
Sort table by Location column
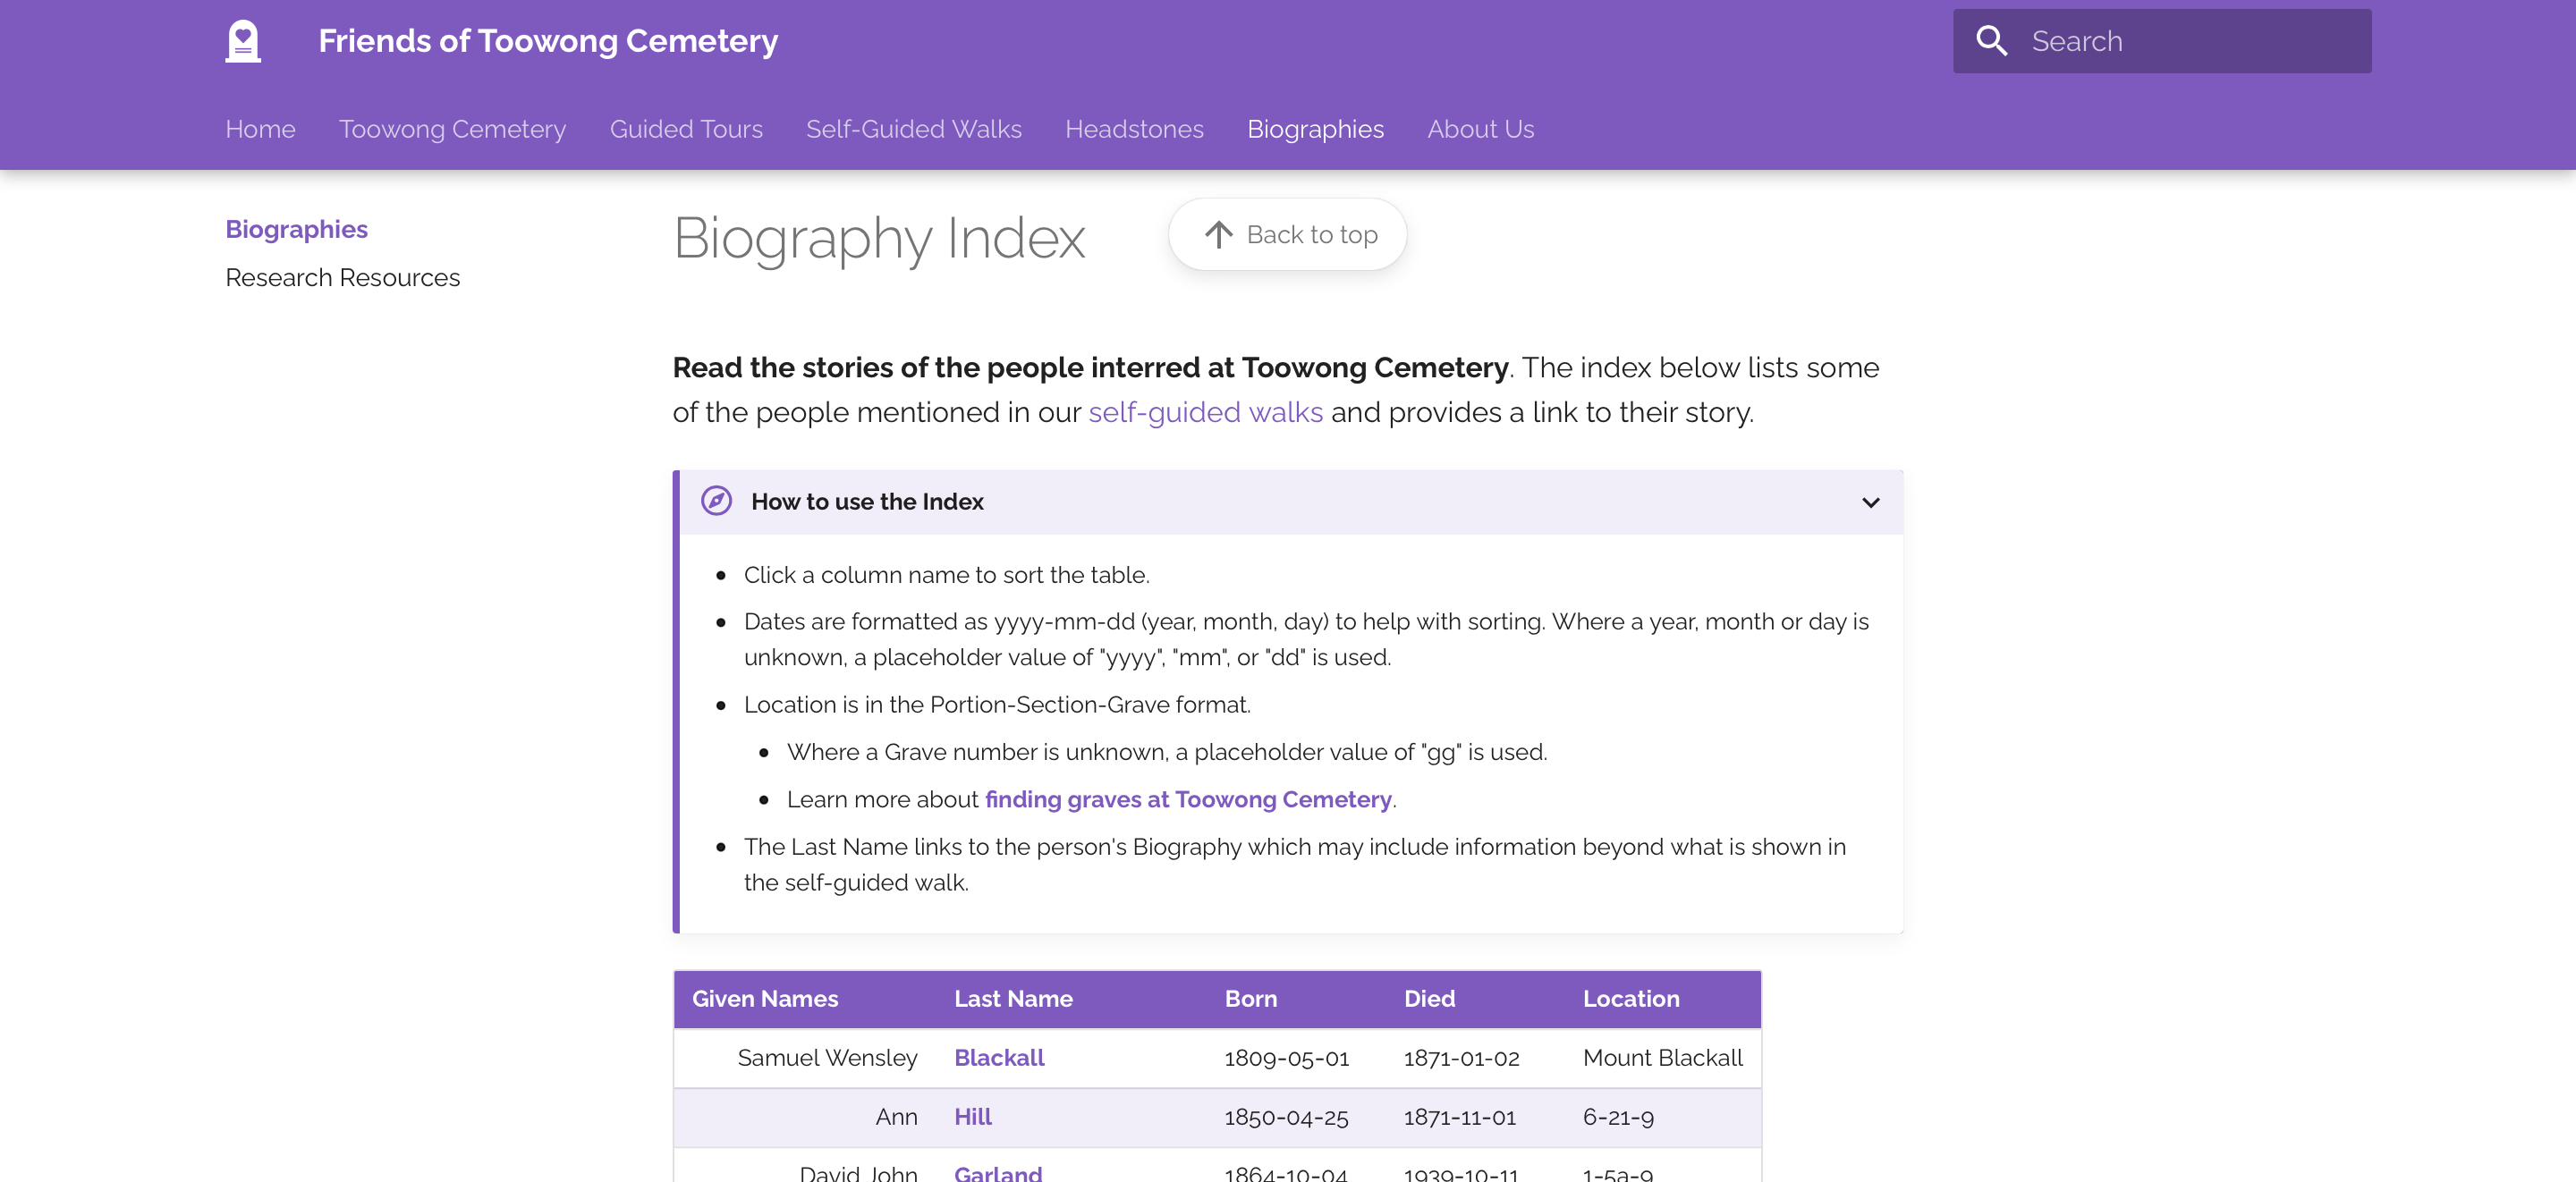[x=1631, y=999]
